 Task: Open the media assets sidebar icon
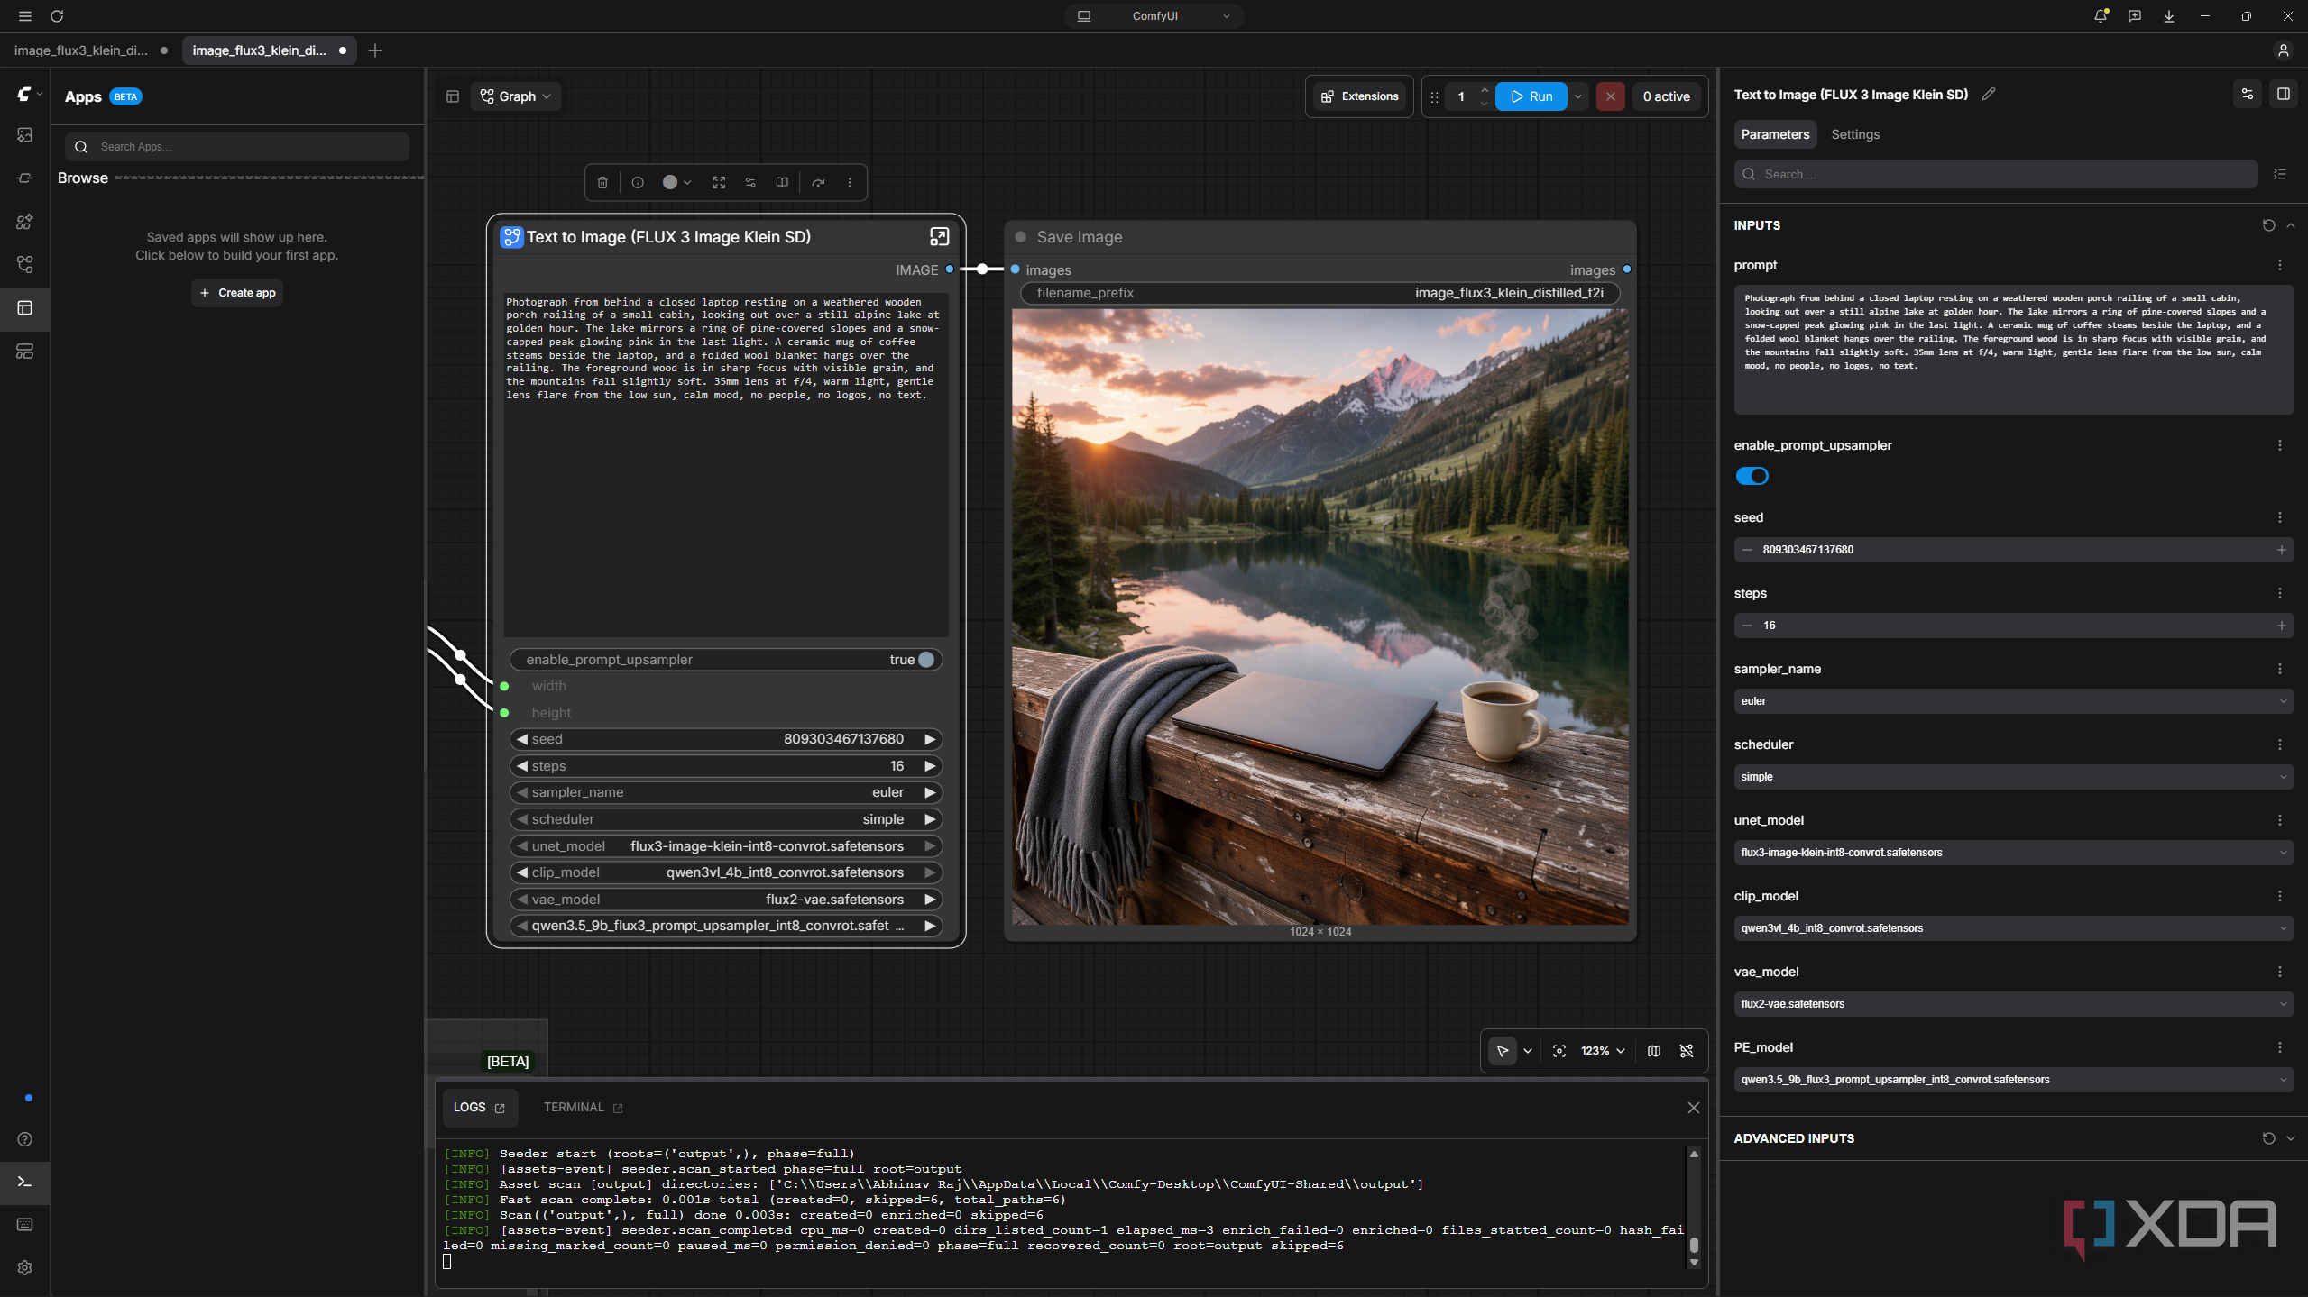tap(25, 135)
